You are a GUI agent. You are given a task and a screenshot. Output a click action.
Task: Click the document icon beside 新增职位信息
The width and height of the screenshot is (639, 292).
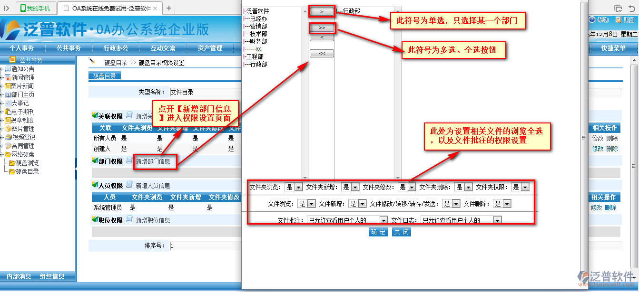129,220
